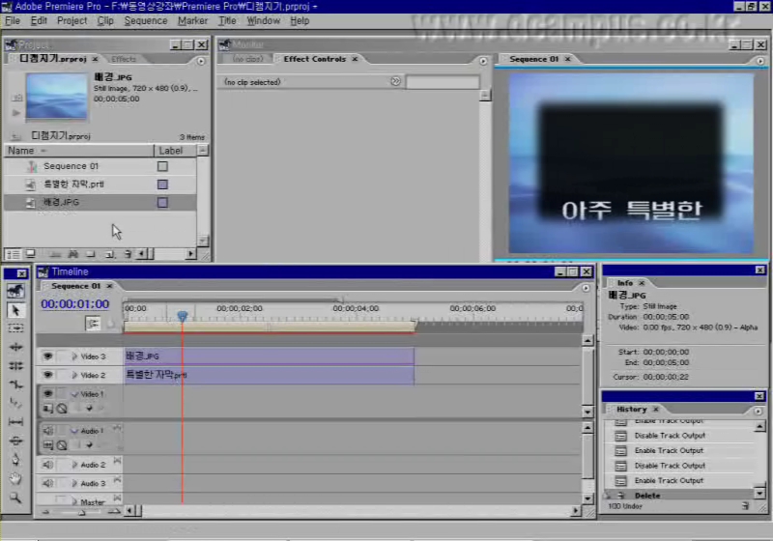Create a new Bin in Project panel
Image resolution: width=773 pixels, height=541 pixels.
click(91, 254)
